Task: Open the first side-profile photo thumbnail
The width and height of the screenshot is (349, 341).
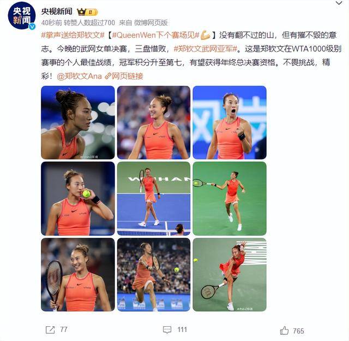Action: tap(78, 122)
